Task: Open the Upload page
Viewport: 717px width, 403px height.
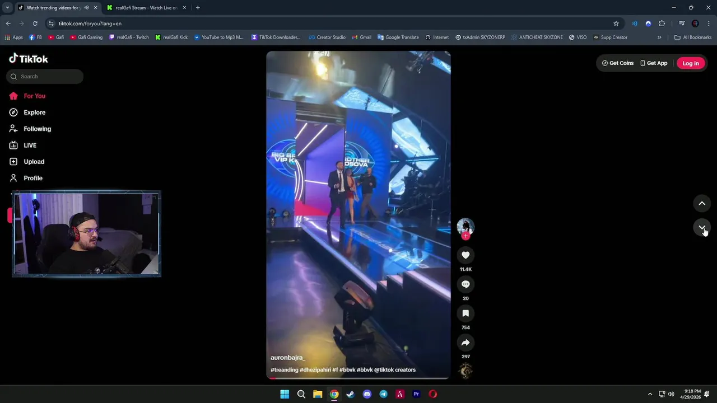Action: coord(27,162)
